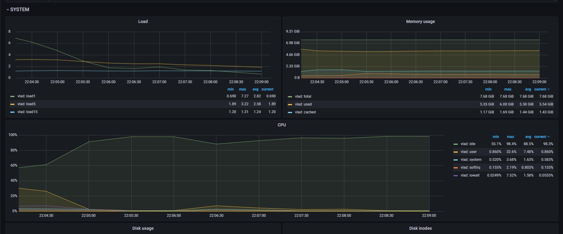Viewport: 563px width, 234px height.
Task: Toggle the vlad: system CPU series
Action: point(471,160)
